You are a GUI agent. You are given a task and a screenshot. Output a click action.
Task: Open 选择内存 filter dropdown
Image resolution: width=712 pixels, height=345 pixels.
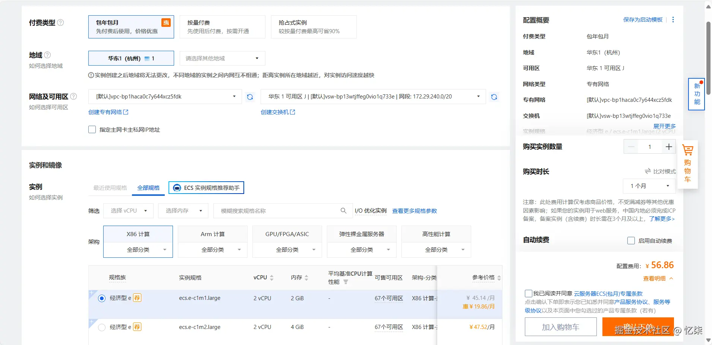coord(183,211)
